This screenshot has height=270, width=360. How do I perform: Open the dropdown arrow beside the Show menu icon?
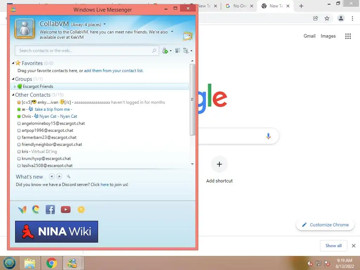(x=191, y=51)
